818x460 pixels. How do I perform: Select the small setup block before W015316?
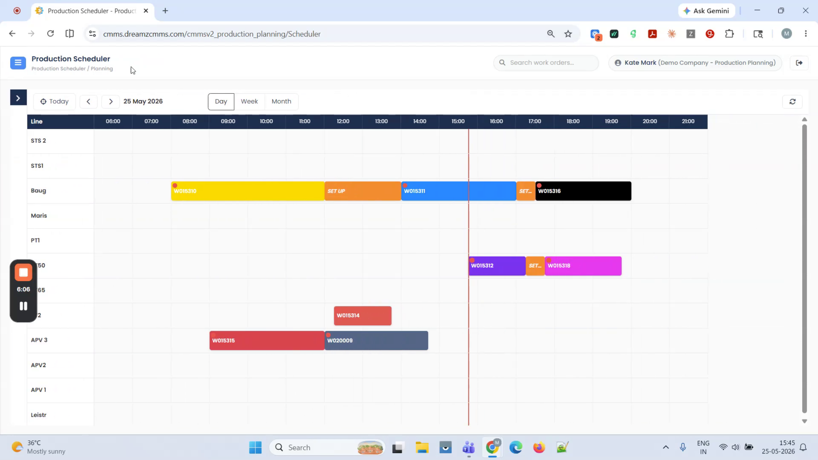tap(526, 191)
